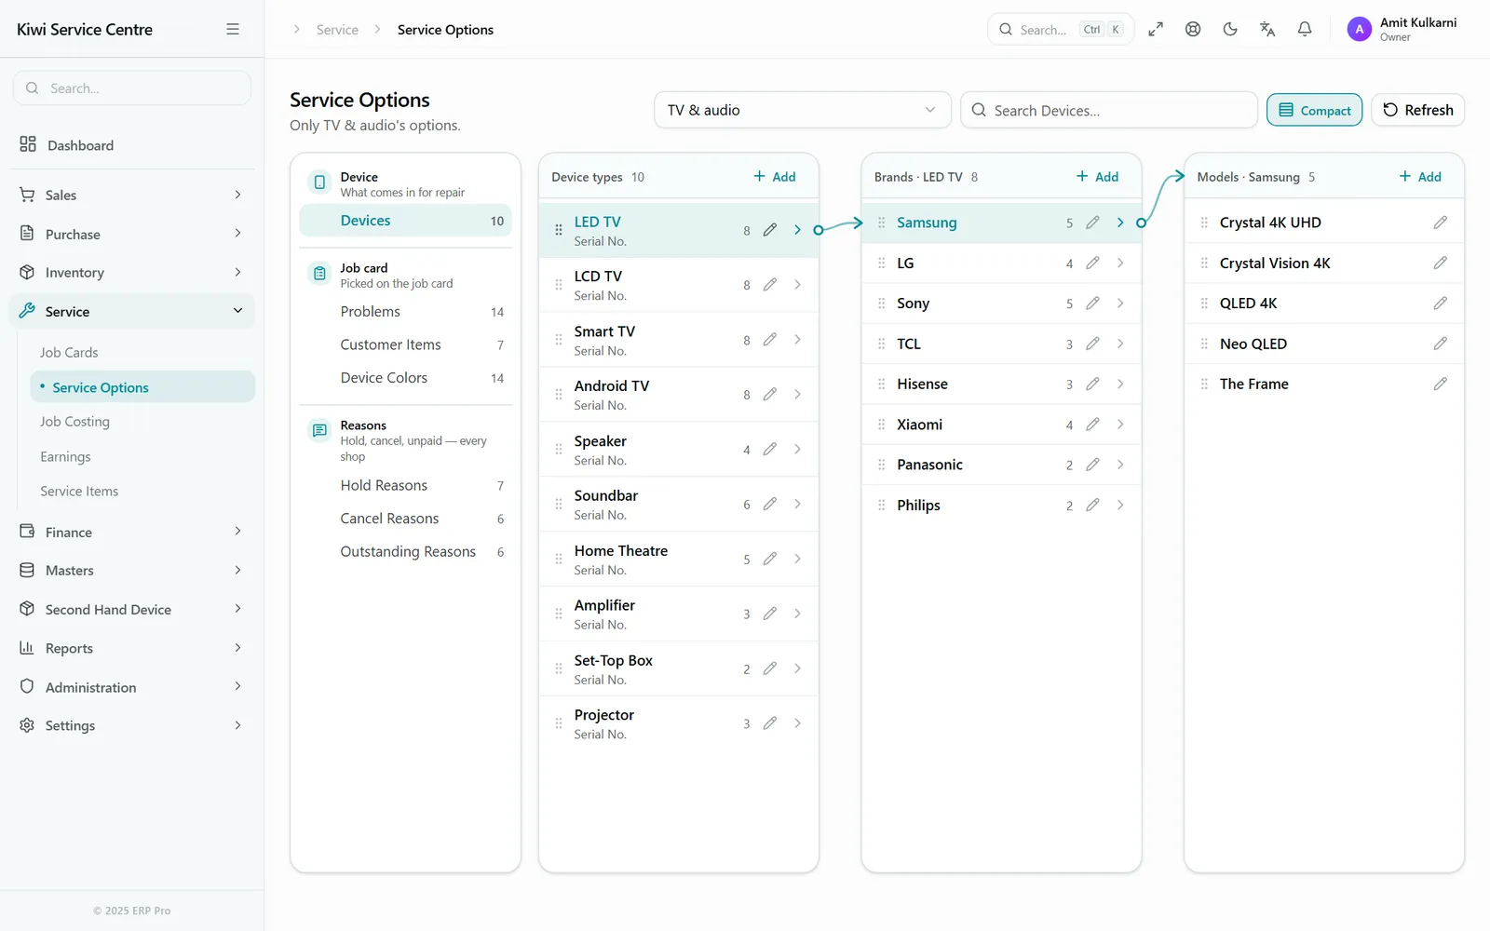The width and height of the screenshot is (1490, 931).
Task: Edit the Samsung brand pencil icon
Action: point(1093,223)
